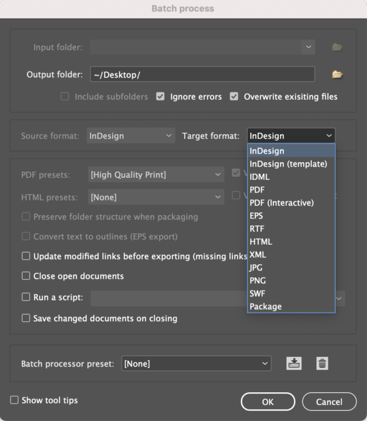Save the batch processor preset via the save icon
Viewport: 367px width, 421px height.
(x=294, y=363)
